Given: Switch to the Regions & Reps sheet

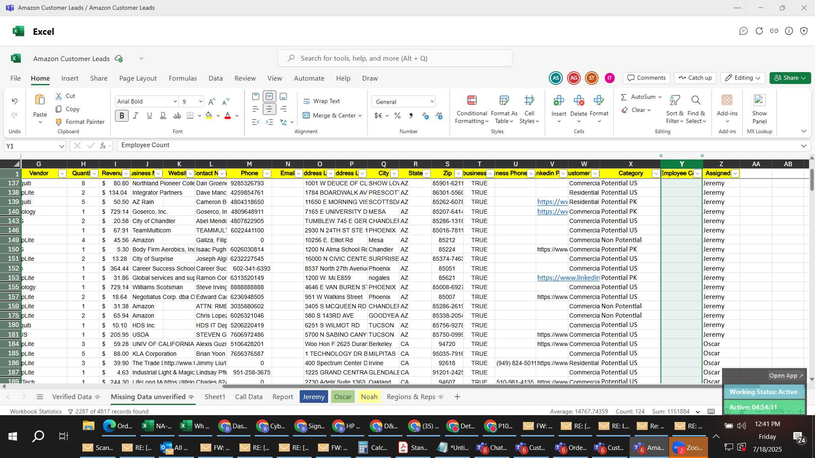Looking at the screenshot, I should point(411,397).
